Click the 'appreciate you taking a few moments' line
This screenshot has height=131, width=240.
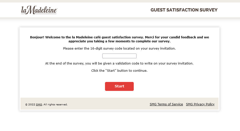click(x=119, y=41)
